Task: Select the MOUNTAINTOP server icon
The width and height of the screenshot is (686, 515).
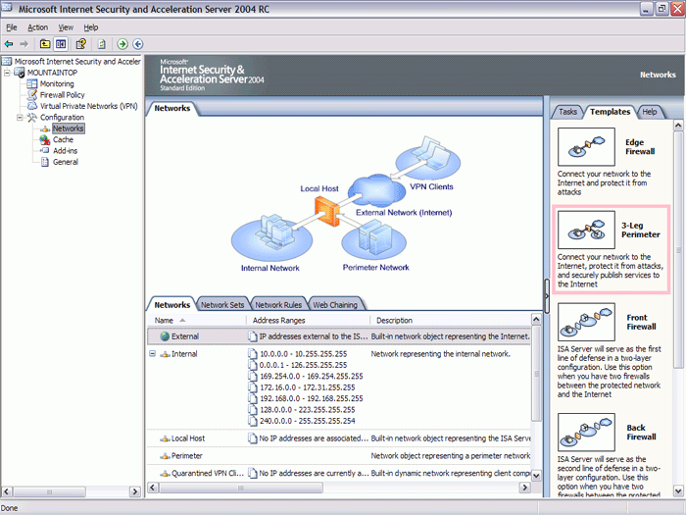Action: pyautogui.click(x=20, y=73)
